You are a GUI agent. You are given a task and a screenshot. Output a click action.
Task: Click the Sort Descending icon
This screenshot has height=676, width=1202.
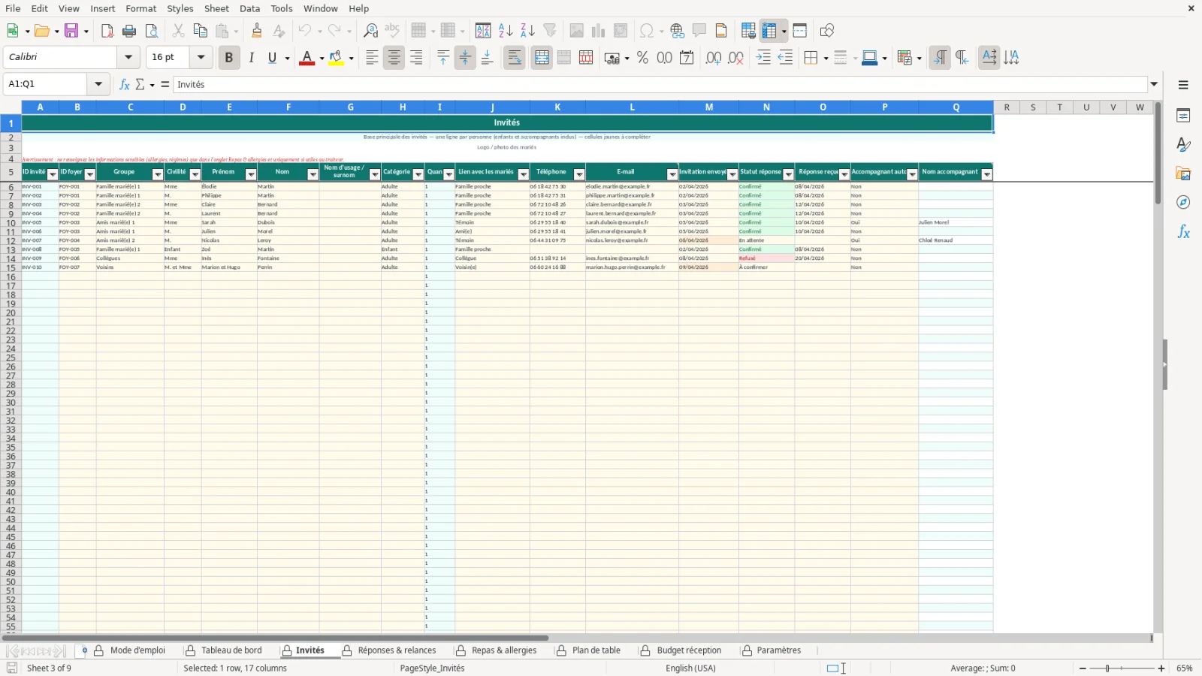[527, 31]
